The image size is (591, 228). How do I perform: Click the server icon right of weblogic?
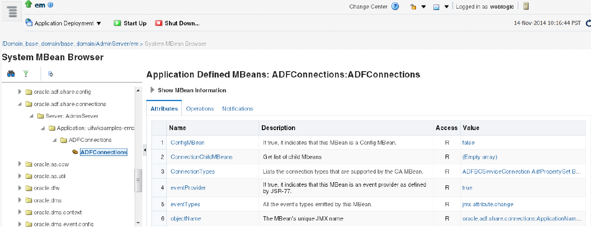(526, 6)
